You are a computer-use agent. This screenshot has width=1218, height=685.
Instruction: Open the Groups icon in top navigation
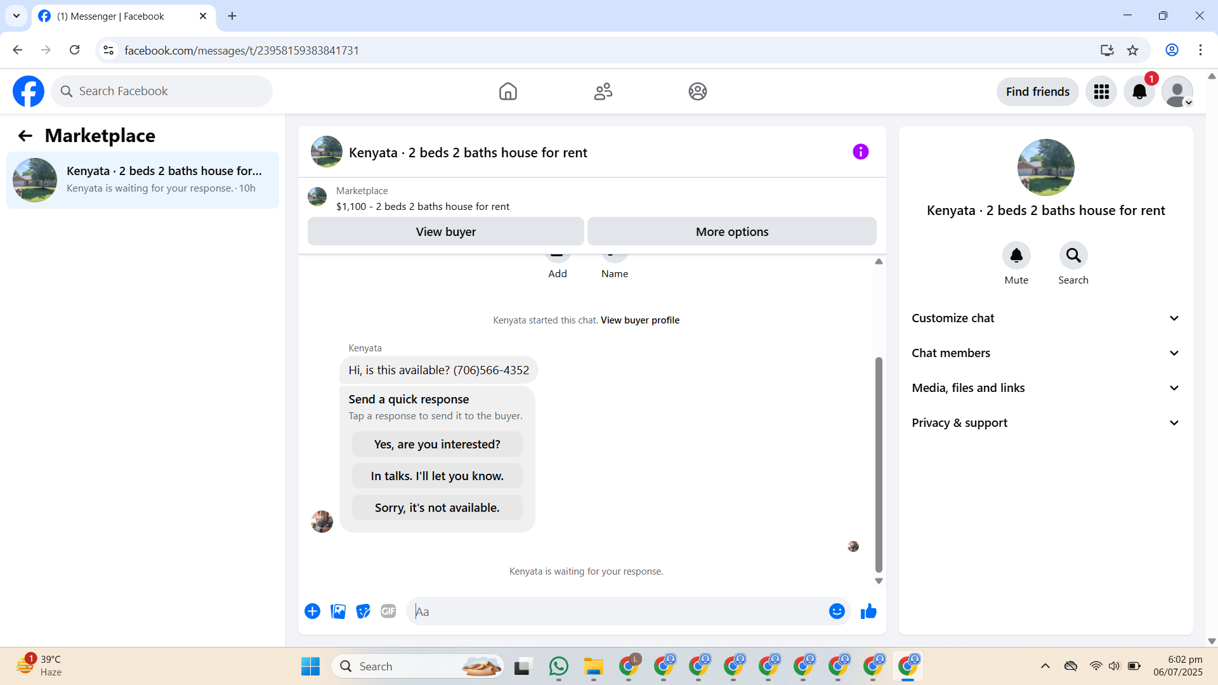(x=698, y=91)
